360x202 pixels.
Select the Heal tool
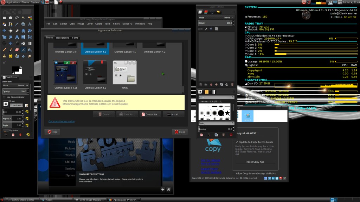tap(11, 56)
